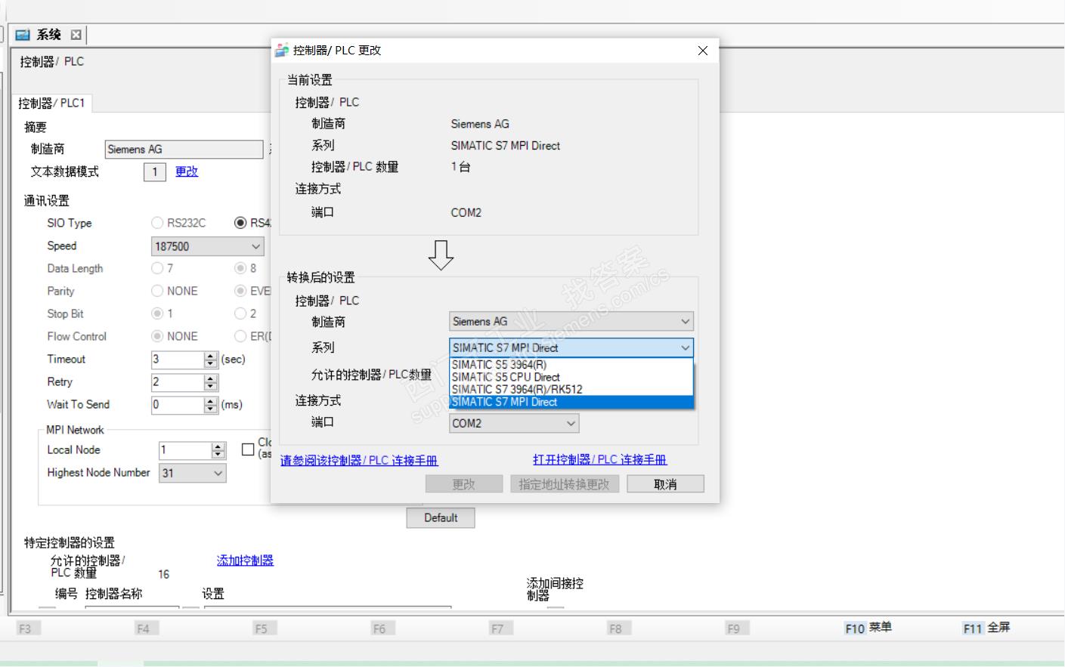
Task: Click the 文本数据模式 value box
Action: (154, 172)
